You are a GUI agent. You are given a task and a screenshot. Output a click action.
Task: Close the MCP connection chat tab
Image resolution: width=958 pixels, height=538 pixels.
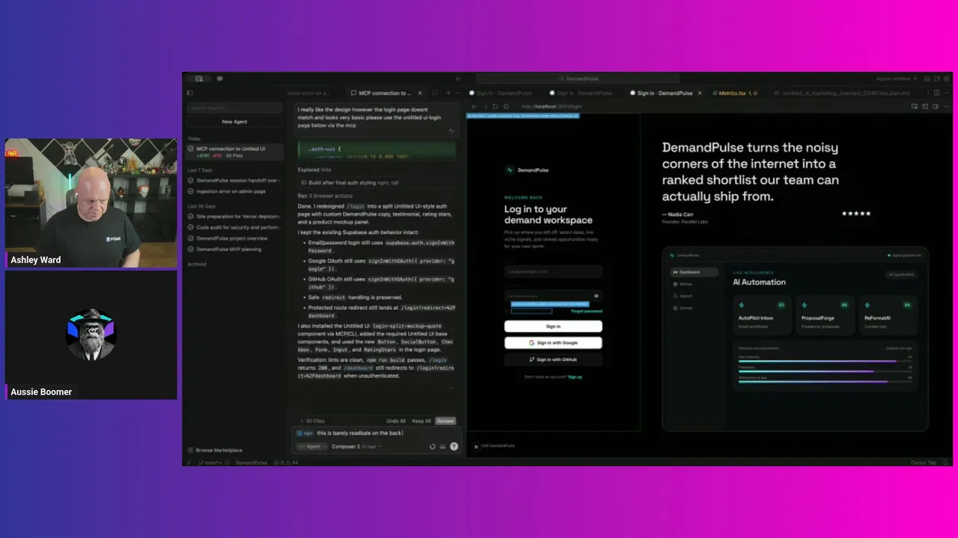click(x=420, y=93)
